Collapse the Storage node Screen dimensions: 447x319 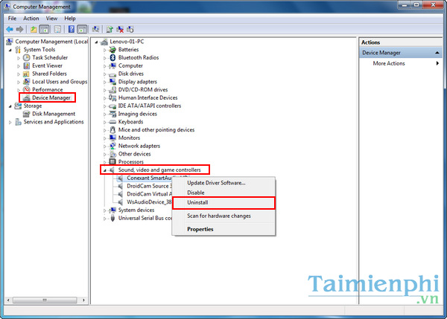(x=10, y=106)
